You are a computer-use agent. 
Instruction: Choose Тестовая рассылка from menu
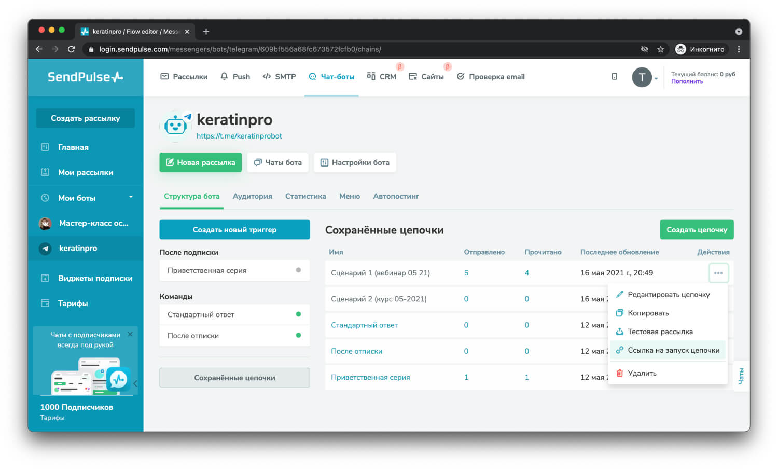tap(668, 332)
